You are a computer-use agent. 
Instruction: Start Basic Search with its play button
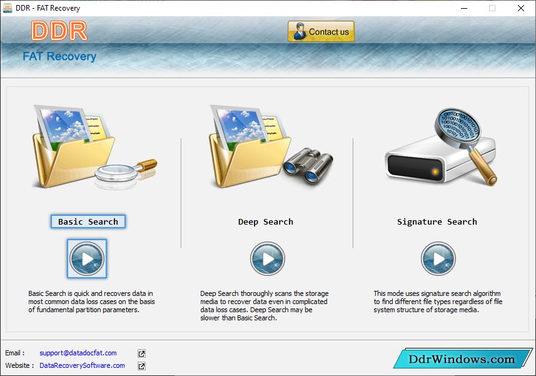[x=87, y=259]
